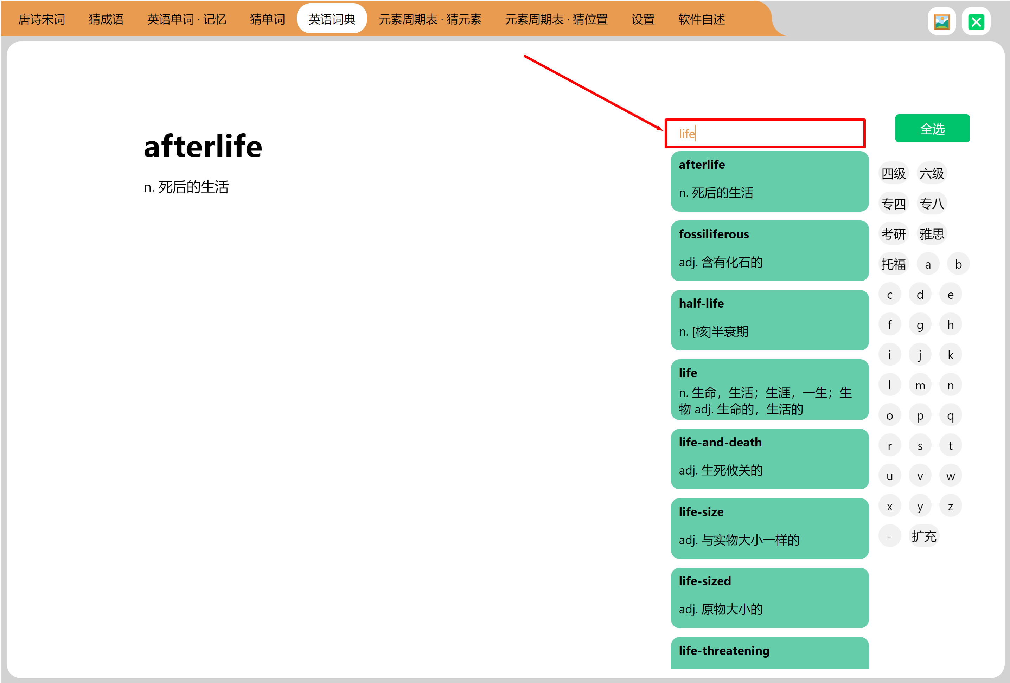Select the half-life result entry

coord(769,320)
